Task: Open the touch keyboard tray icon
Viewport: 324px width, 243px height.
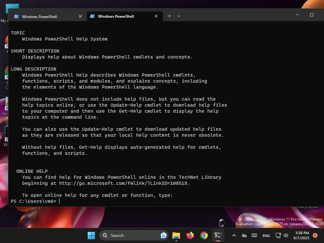Action: pyautogui.click(x=254, y=235)
